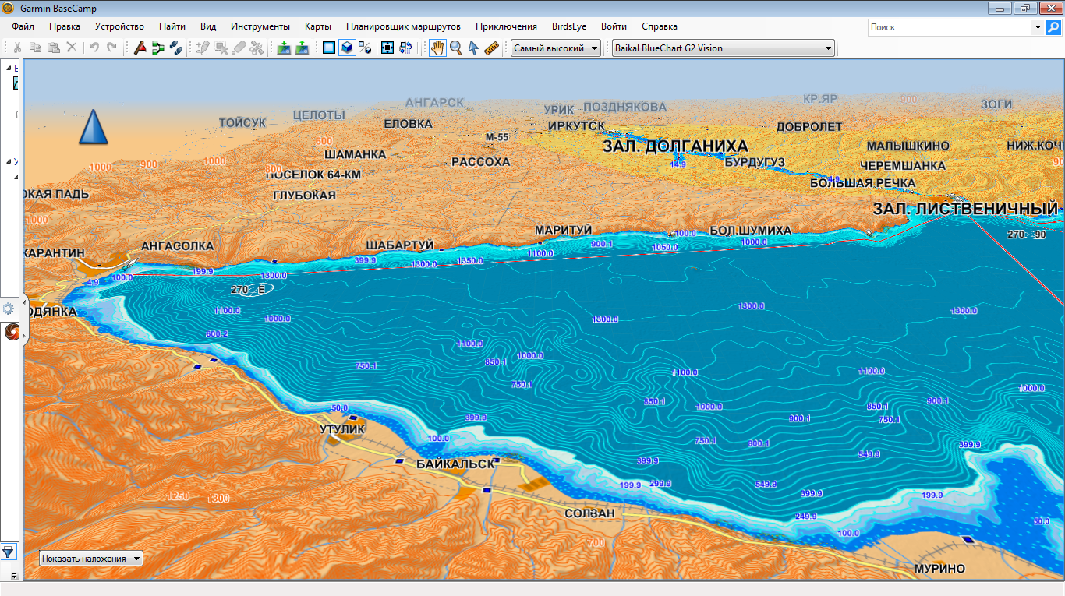Collapse the lower device tree node
Image resolution: width=1065 pixels, height=596 pixels.
click(x=9, y=161)
